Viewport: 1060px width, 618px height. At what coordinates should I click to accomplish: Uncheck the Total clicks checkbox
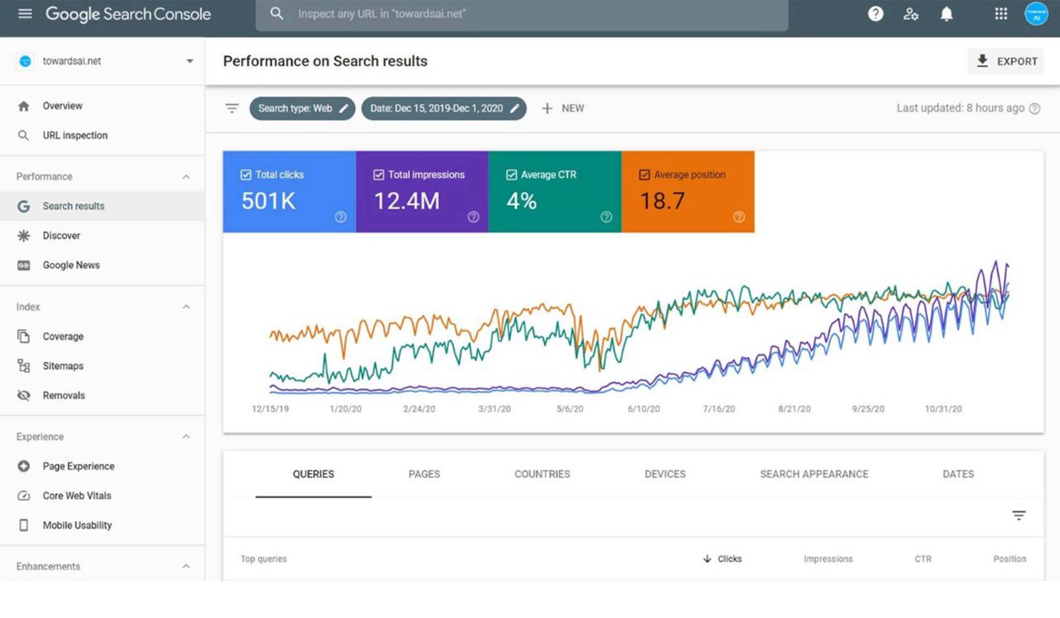click(246, 175)
